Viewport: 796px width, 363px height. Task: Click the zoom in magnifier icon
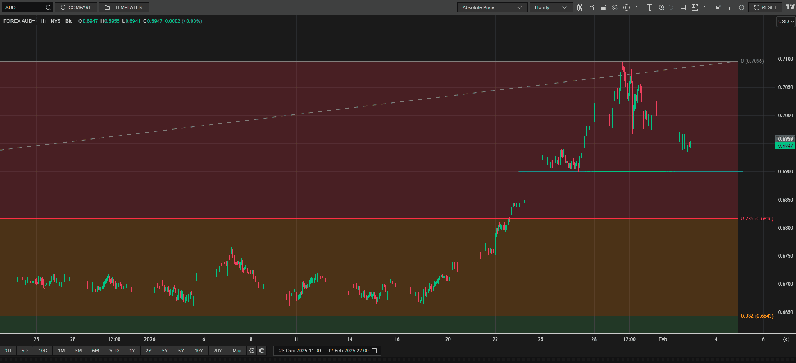click(x=661, y=7)
